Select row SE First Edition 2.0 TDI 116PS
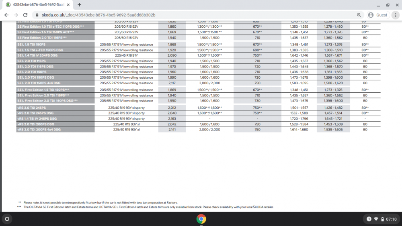The image size is (402, 226). pyautogui.click(x=199, y=38)
